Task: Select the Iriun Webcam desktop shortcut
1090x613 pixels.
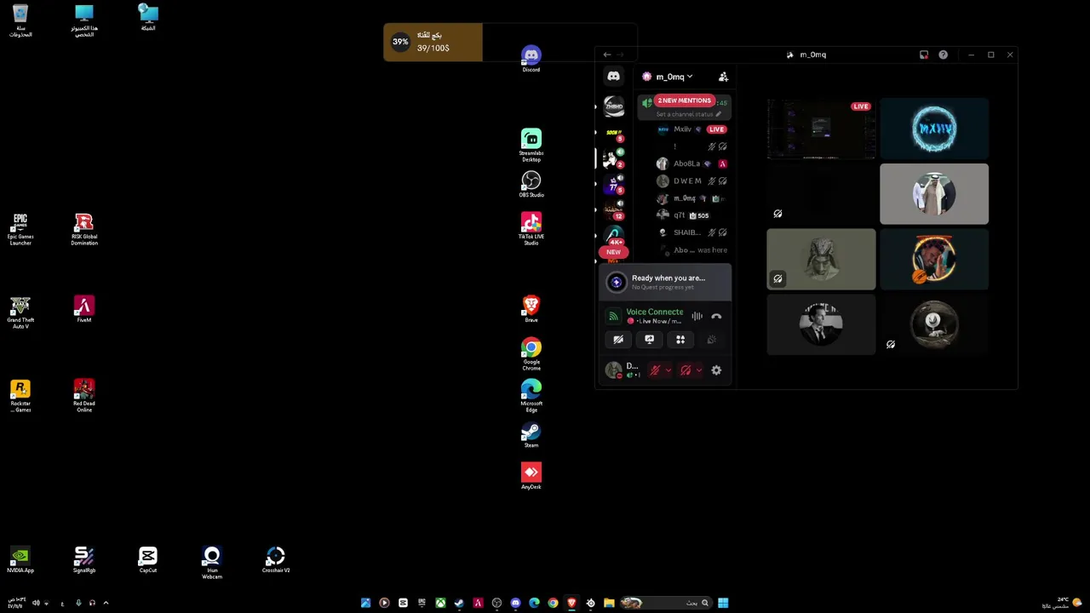Action: coord(212,563)
